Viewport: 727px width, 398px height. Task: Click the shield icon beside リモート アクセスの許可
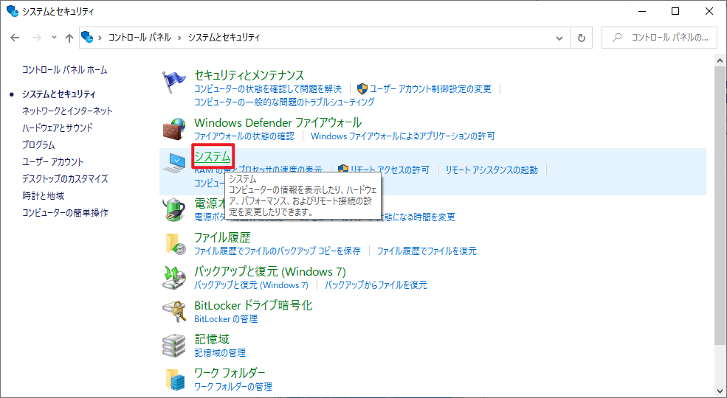pos(342,170)
